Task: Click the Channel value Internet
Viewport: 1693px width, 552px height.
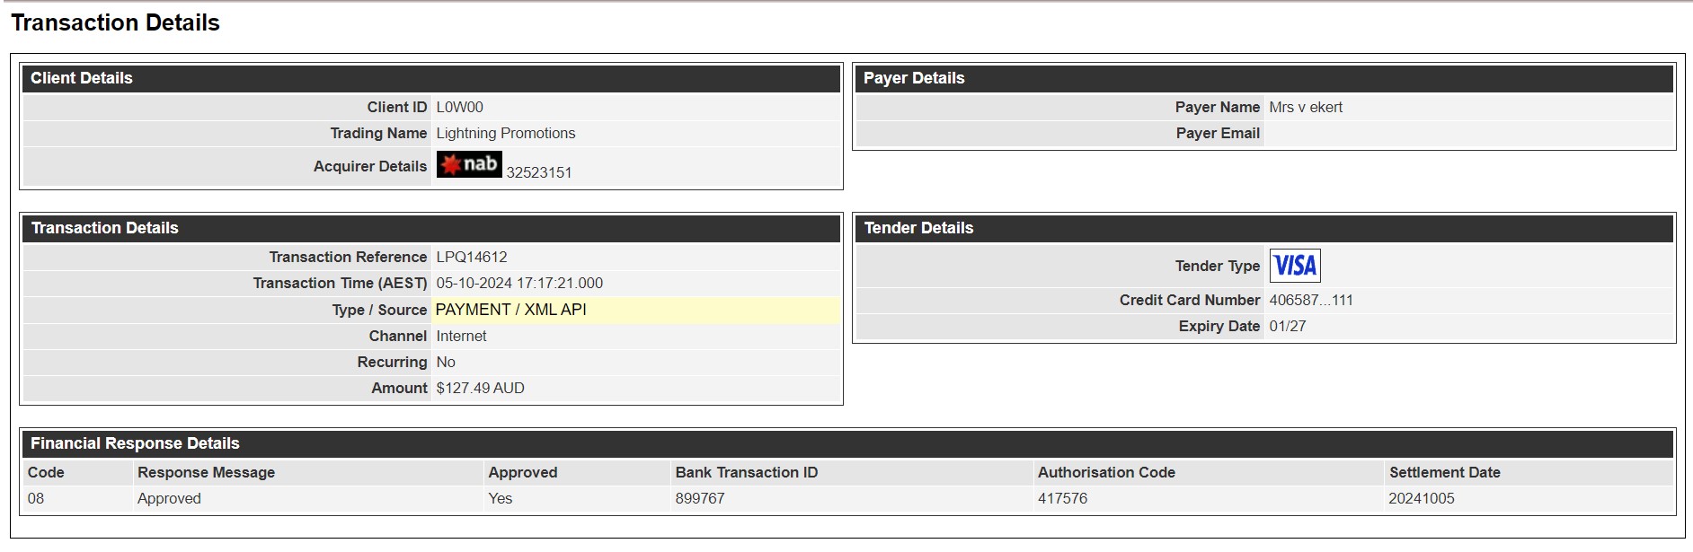Action: pyautogui.click(x=461, y=336)
